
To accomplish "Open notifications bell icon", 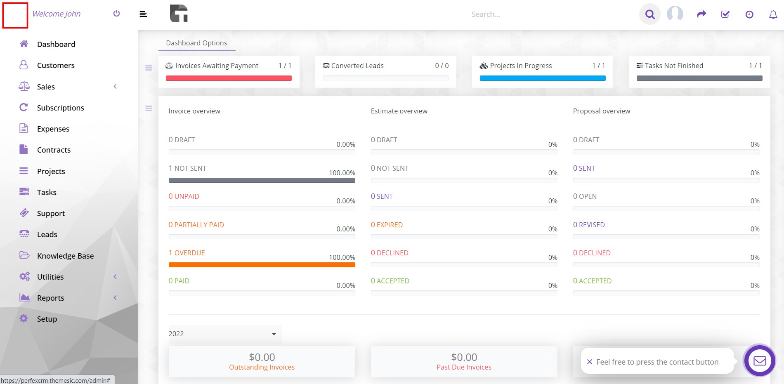I will click(x=773, y=14).
